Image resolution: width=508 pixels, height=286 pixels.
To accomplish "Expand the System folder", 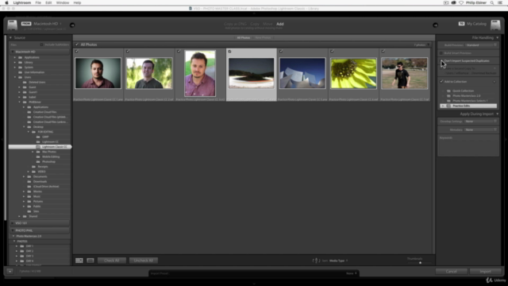I will click(15, 67).
